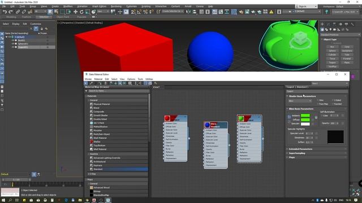This screenshot has height=203, width=362.
Task: Open taskbar search magnifier
Action: tap(10, 200)
